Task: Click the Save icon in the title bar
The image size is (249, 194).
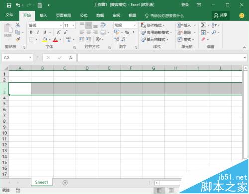Action: 9,5
